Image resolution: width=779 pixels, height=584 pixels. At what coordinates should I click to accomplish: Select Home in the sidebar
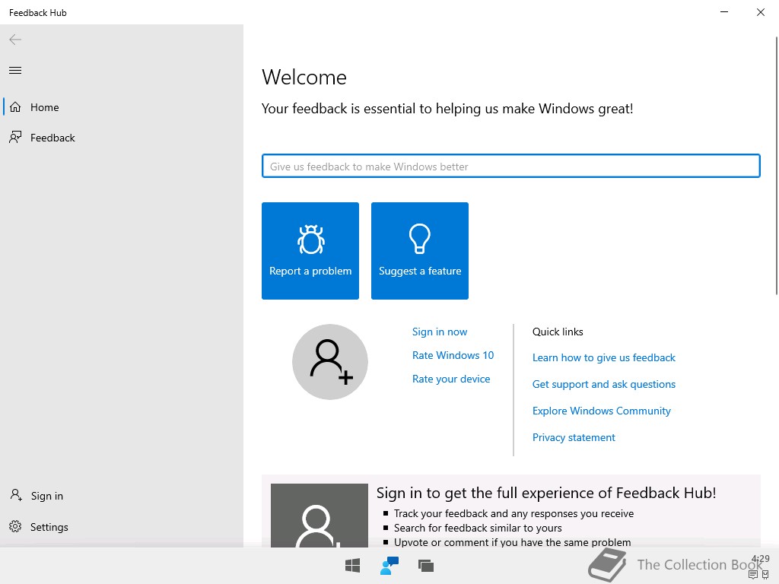(122, 107)
